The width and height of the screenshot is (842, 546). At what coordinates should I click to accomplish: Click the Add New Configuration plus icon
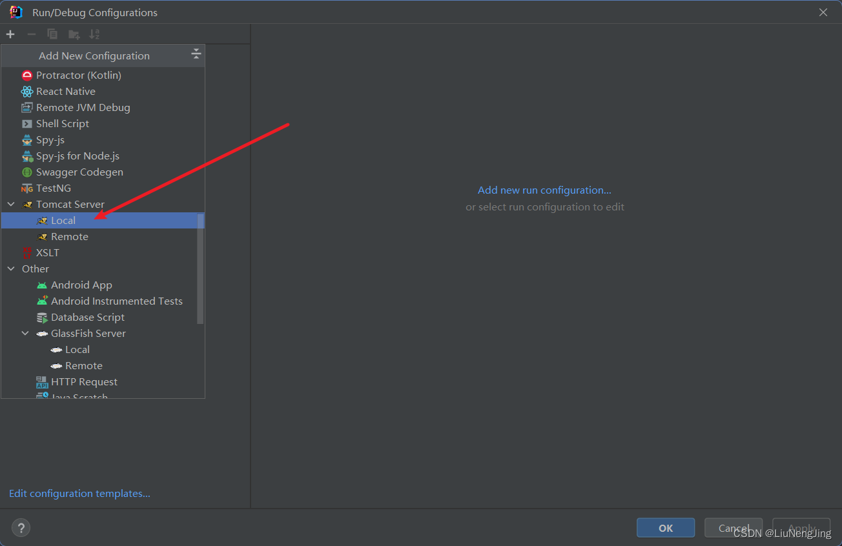10,34
